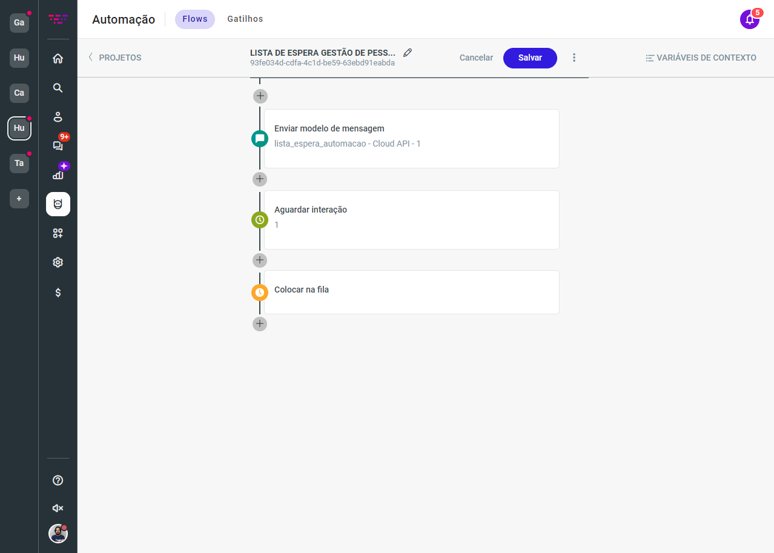Open the Aguardar interação step card
Viewport: 774px width, 553px height.
coord(412,220)
